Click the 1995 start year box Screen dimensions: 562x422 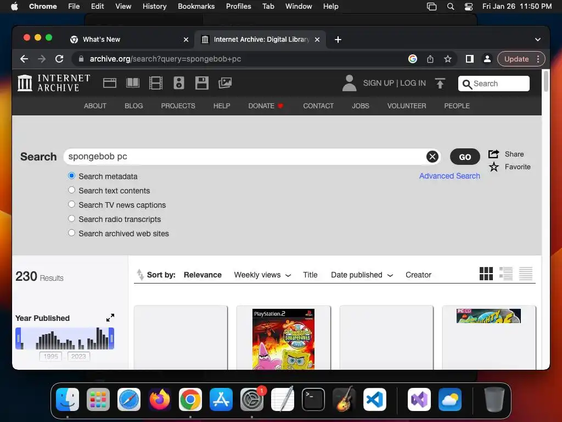point(50,356)
